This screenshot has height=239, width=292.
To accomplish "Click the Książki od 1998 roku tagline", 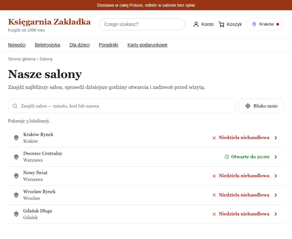I will [x=27, y=30].
